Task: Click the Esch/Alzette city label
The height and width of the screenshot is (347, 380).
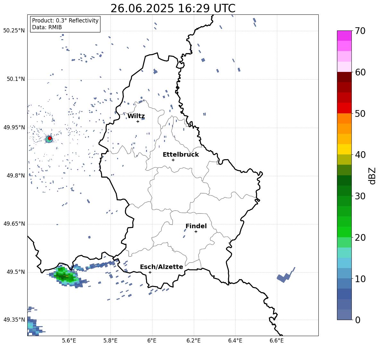Action: [x=161, y=267]
